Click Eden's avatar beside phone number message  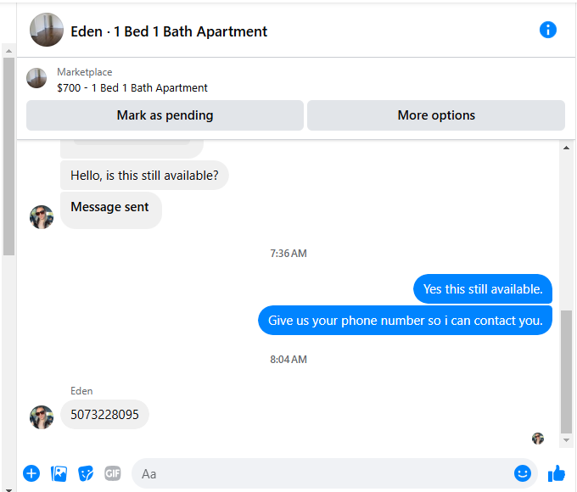(x=42, y=417)
